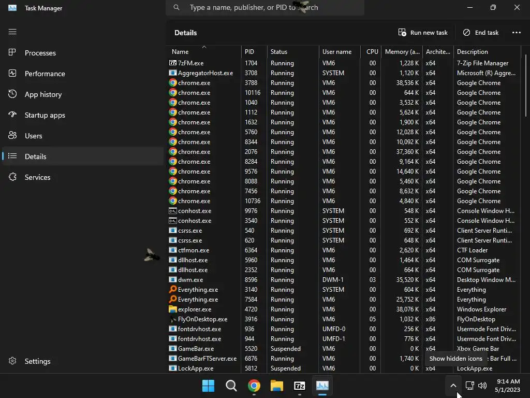The image size is (530, 398).
Task: Open Task Manager Settings
Action: pos(83,361)
